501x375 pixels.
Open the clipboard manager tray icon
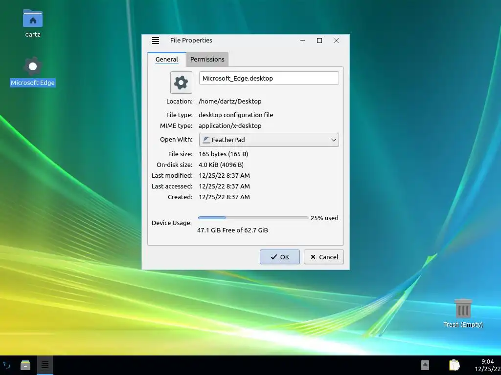pos(454,365)
